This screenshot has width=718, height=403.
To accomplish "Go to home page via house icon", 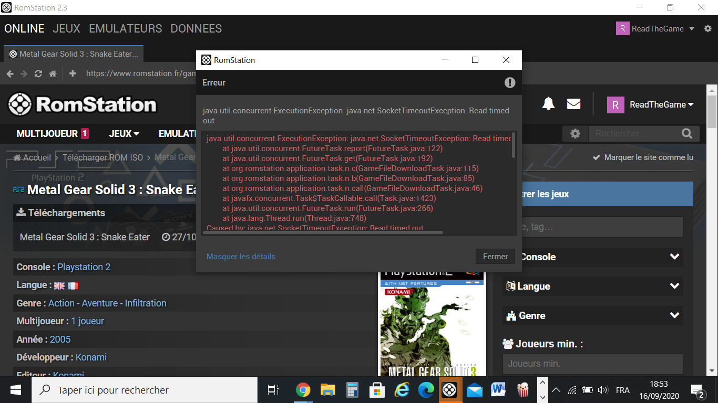I will pyautogui.click(x=53, y=74).
